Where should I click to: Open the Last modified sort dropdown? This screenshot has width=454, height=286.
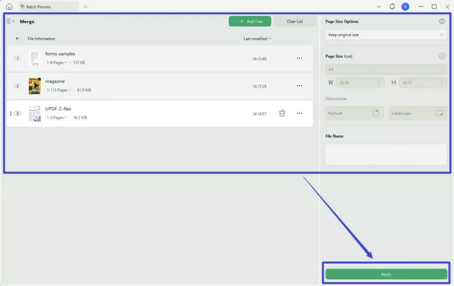point(257,39)
